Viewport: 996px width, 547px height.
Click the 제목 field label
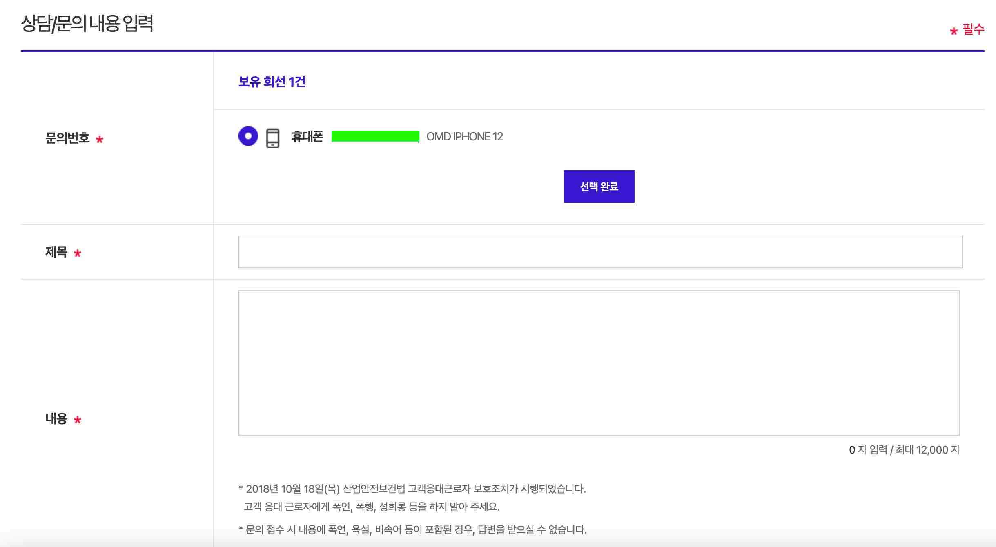[x=57, y=253]
